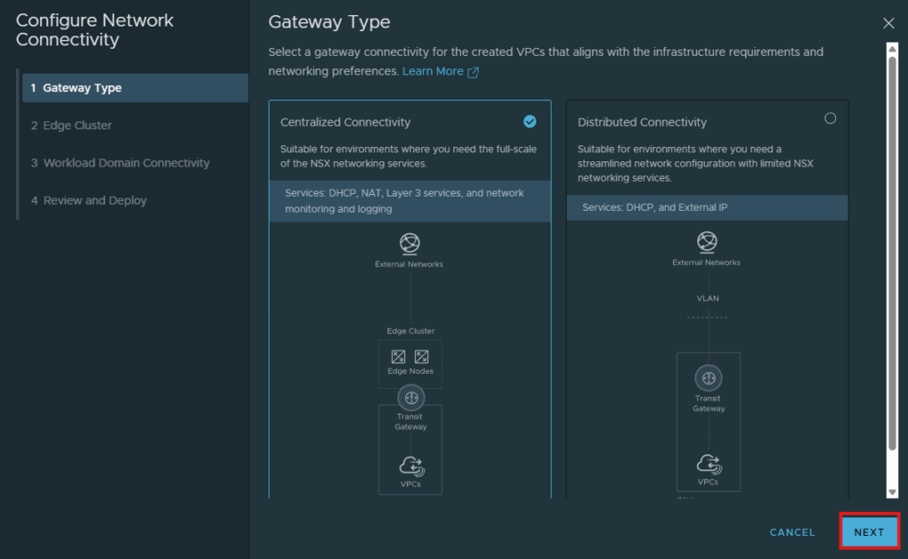Image resolution: width=908 pixels, height=559 pixels.
Task: Click the VPCs cloud icon in Centralized diagram
Action: coord(411,466)
